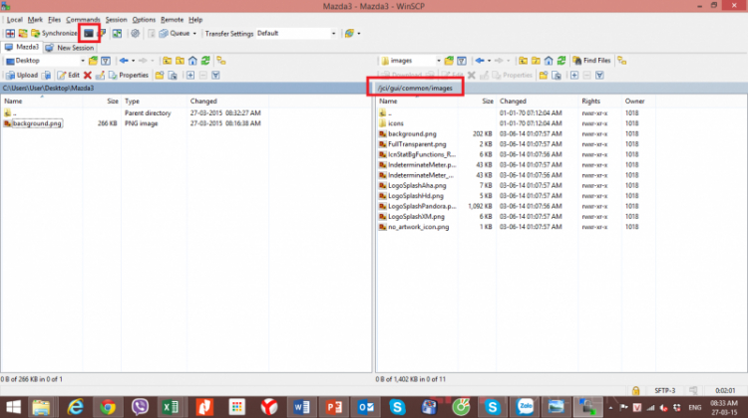
Task: Click the local red Delete X icon
Action: pyautogui.click(x=88, y=76)
